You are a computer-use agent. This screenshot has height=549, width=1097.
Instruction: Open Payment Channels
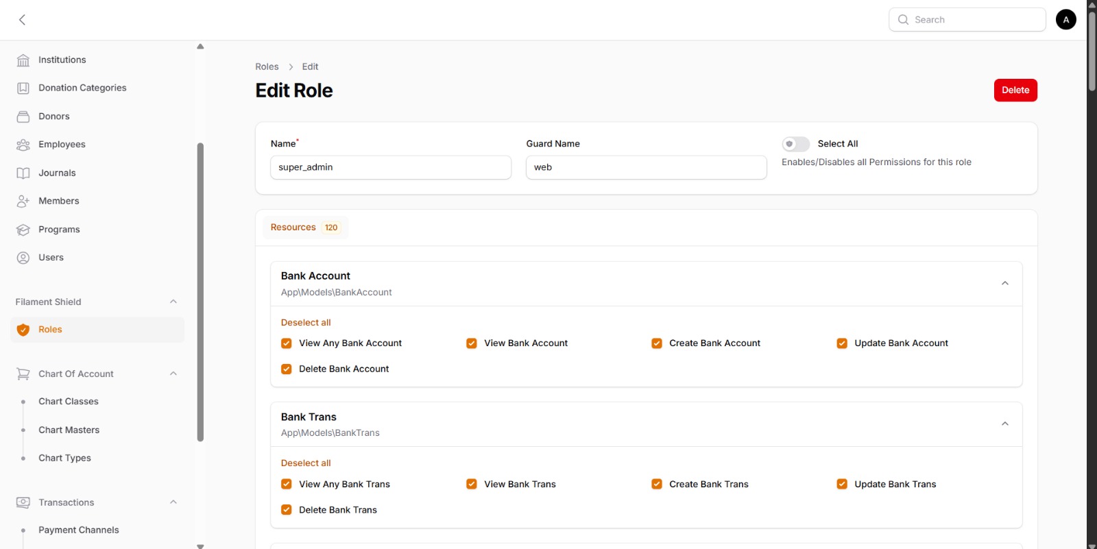[x=97, y=530]
